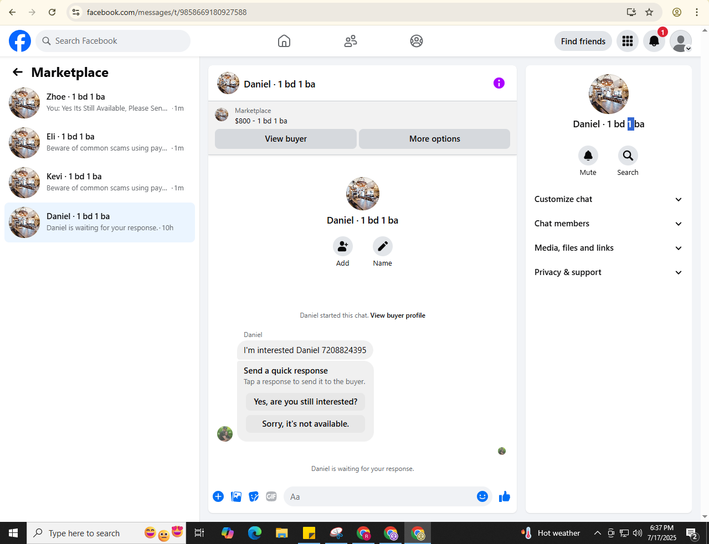Screen dimensions: 709x544
Task: Expand Media, files and links section
Action: coord(608,248)
